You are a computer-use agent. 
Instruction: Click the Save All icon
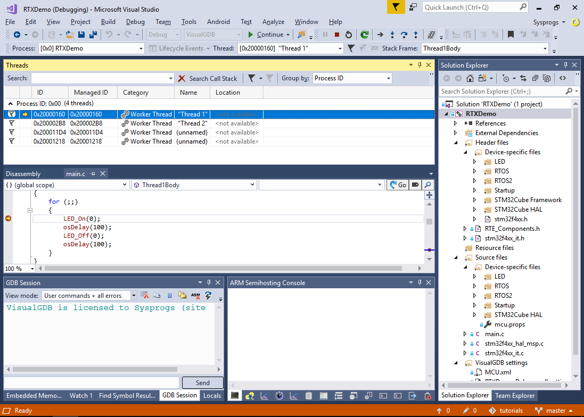tap(93, 35)
